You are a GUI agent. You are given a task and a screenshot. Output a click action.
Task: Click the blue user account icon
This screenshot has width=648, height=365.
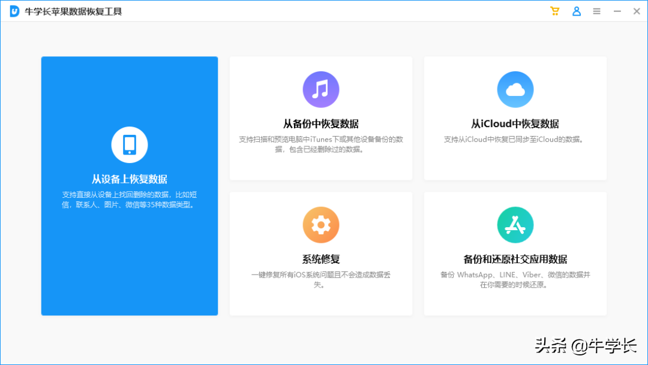tap(577, 11)
